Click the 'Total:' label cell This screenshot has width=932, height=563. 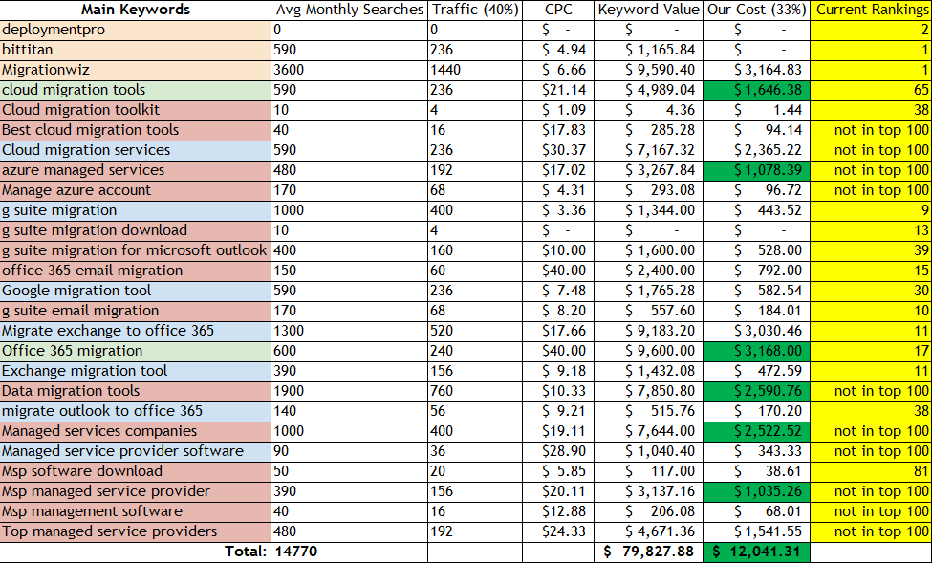tap(136, 552)
